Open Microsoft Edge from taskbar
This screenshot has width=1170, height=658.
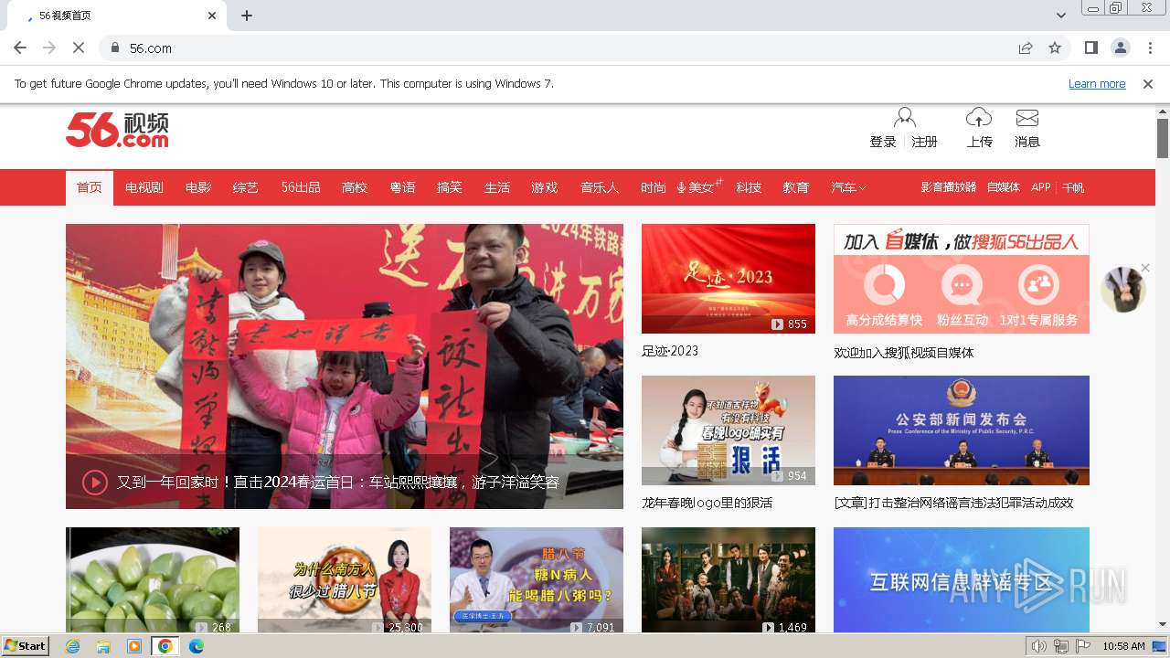coord(197,646)
